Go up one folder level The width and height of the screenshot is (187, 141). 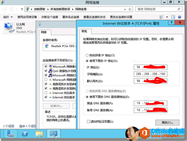22,9
